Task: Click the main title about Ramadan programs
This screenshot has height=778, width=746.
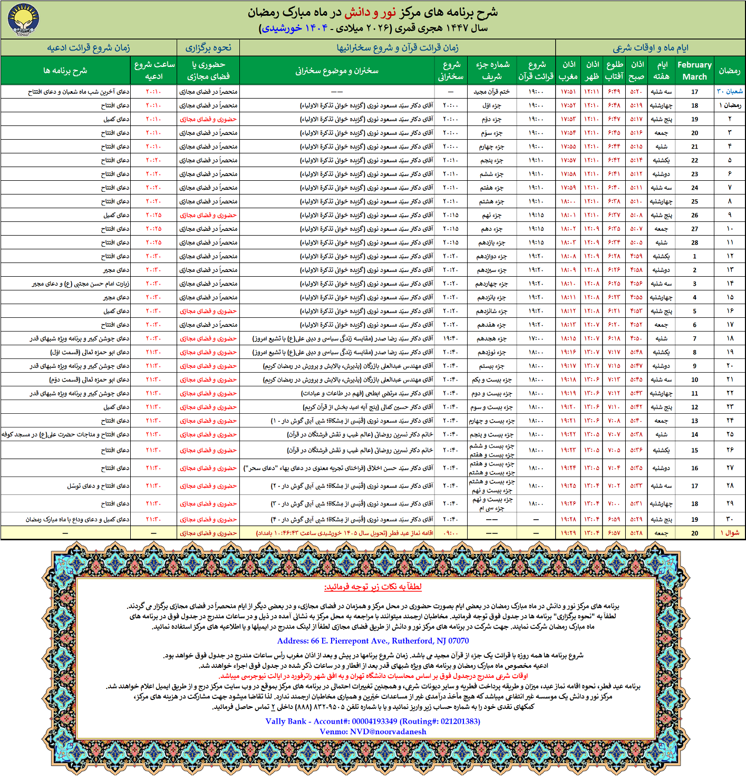Action: click(373, 13)
